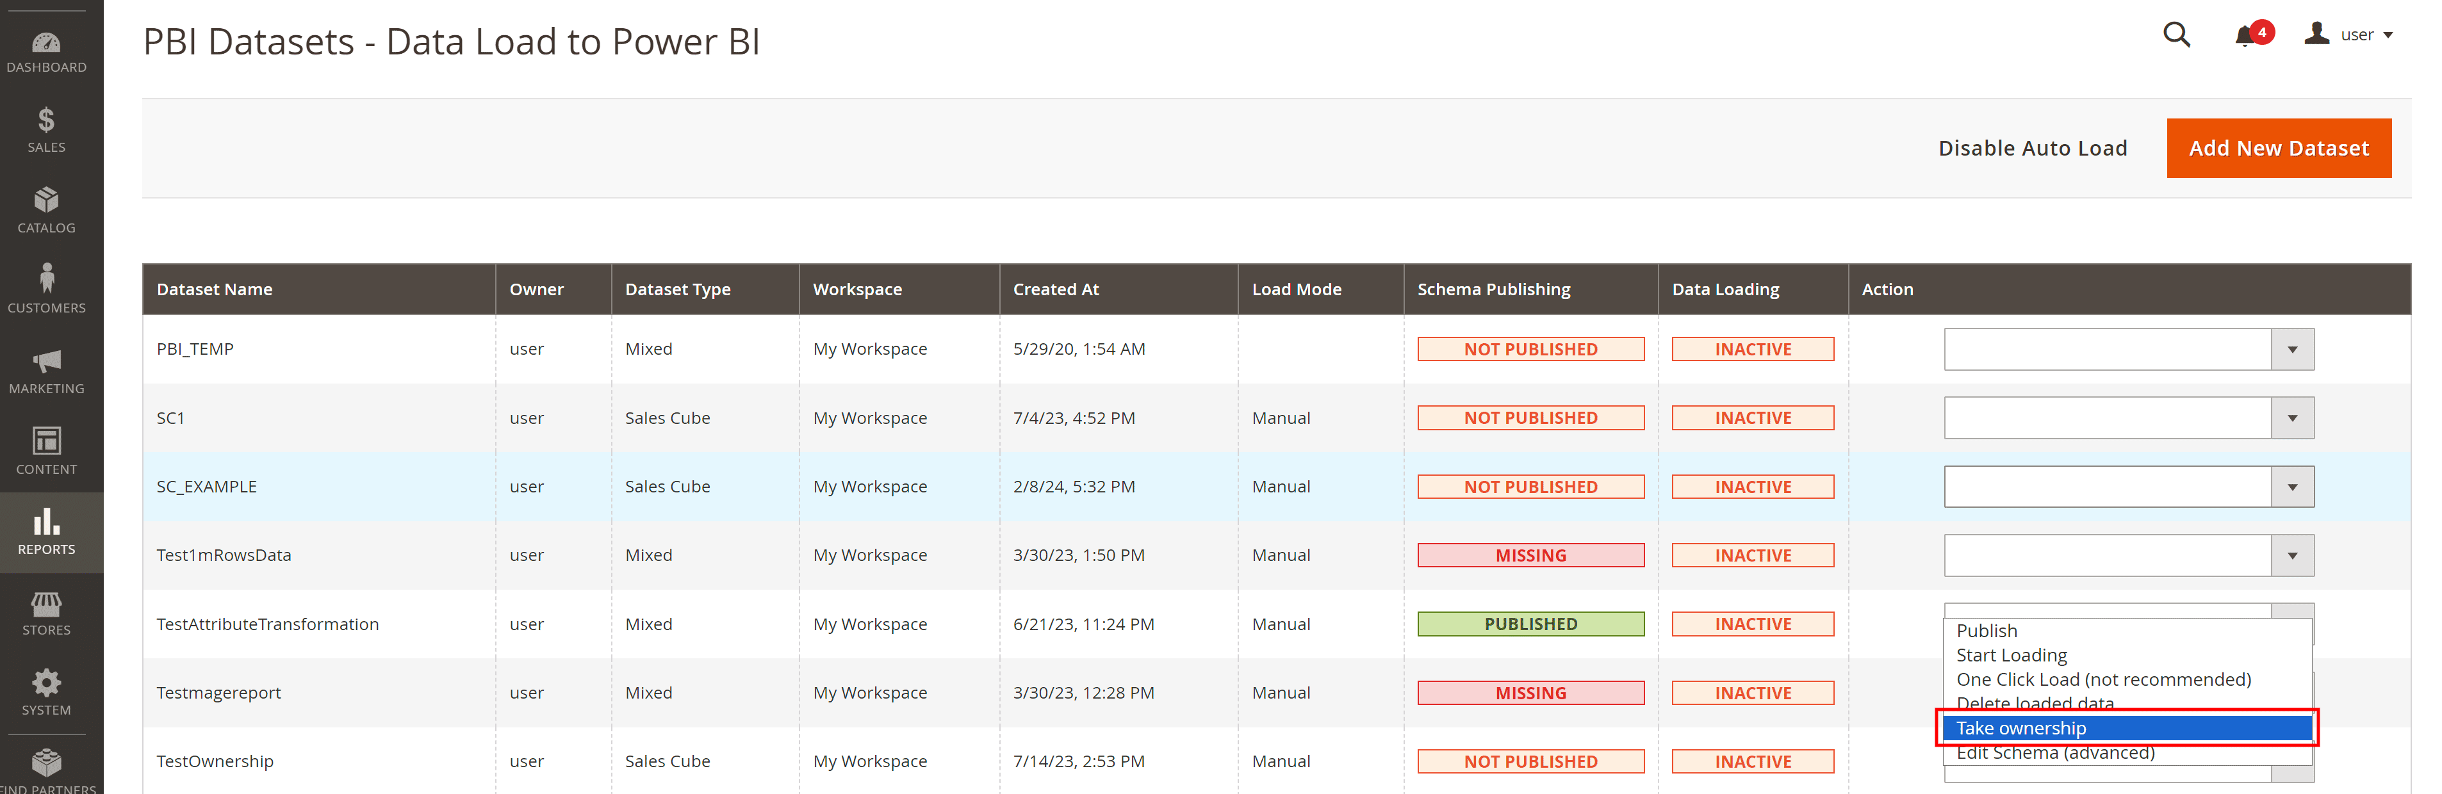
Task: Click Disable Auto Load
Action: [2033, 149]
